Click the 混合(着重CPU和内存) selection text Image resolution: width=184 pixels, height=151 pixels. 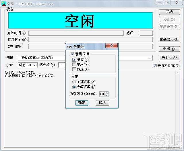pyautogui.click(x=37, y=58)
